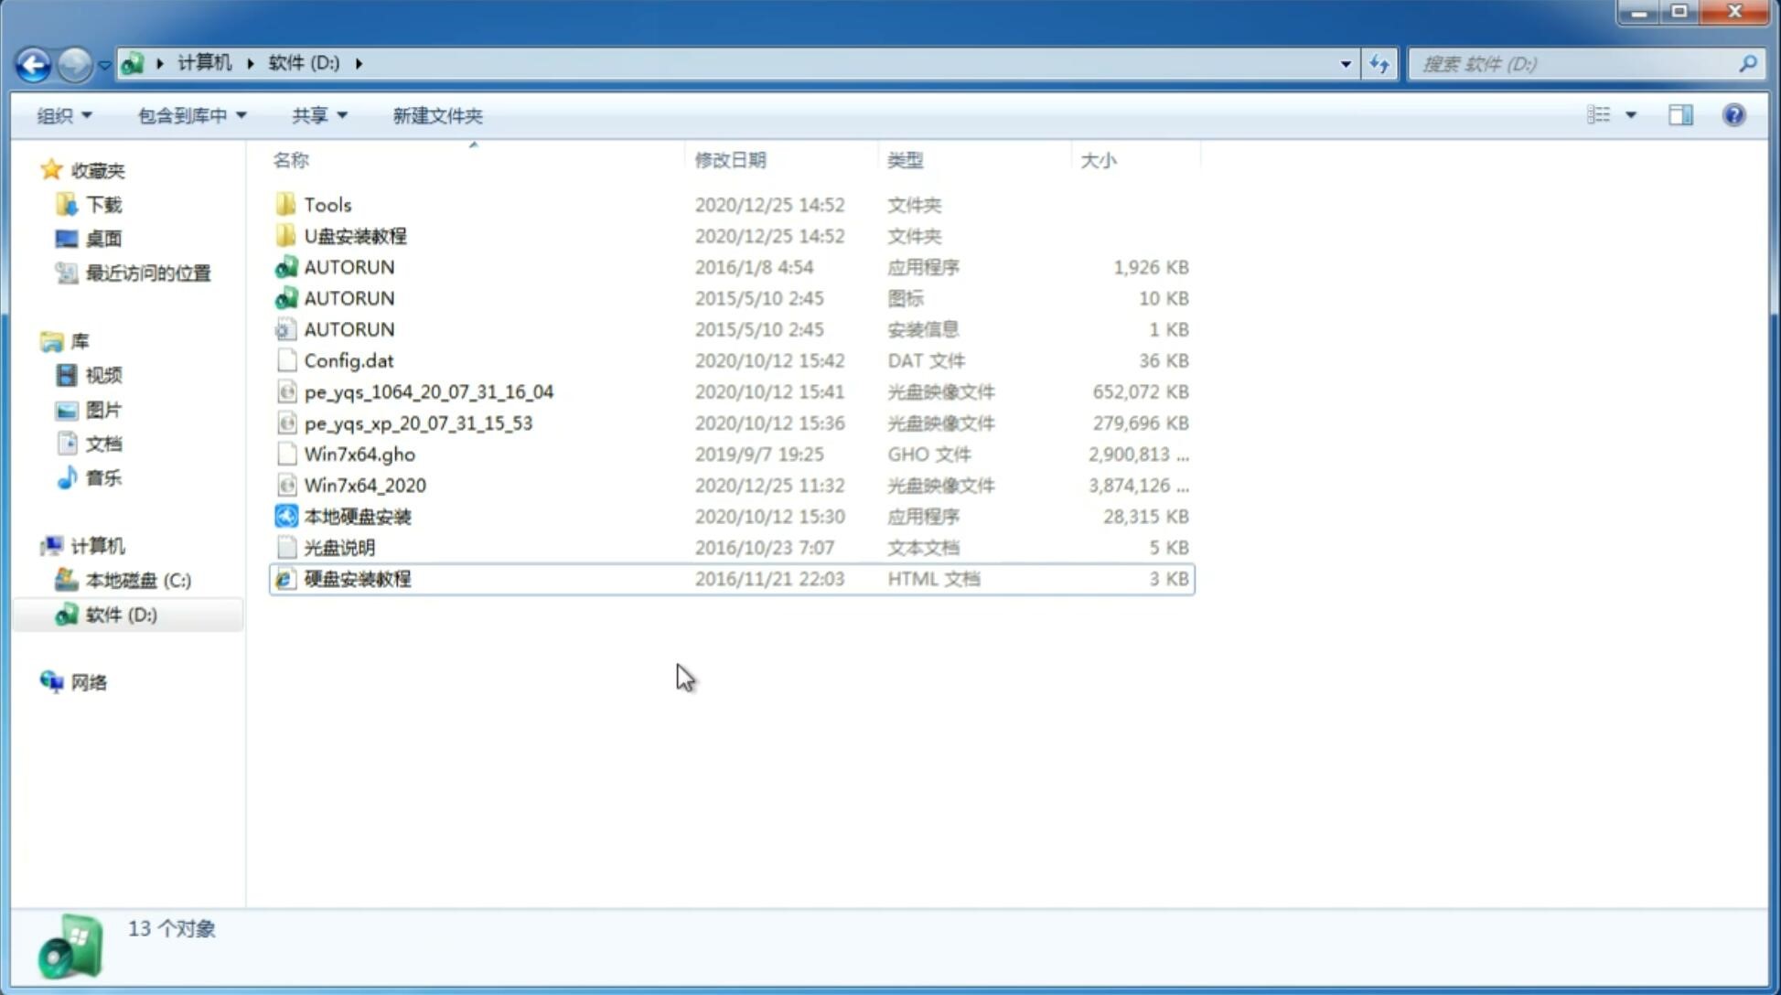
Task: Open Win7x64.gho ghost file
Action: (x=360, y=454)
